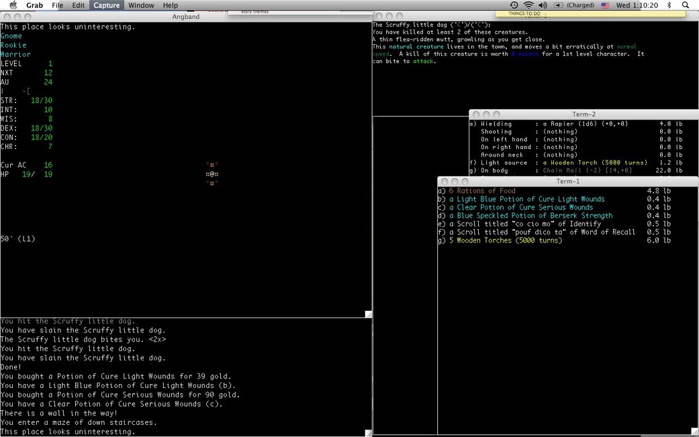Viewport: 699px width, 437px height.
Task: Open Spotlight search magnifier
Action: 685,5
